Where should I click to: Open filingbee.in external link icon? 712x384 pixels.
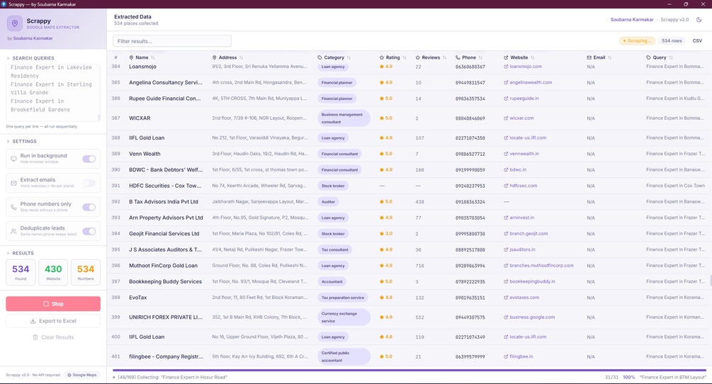click(506, 357)
